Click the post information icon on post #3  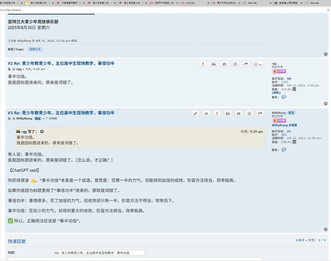238,113
